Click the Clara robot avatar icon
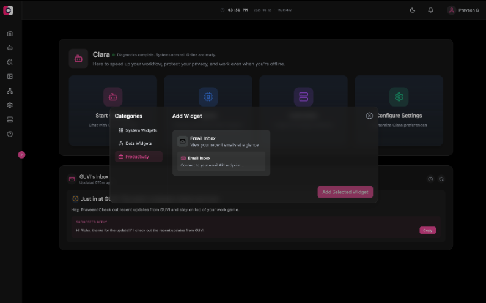 78,58
